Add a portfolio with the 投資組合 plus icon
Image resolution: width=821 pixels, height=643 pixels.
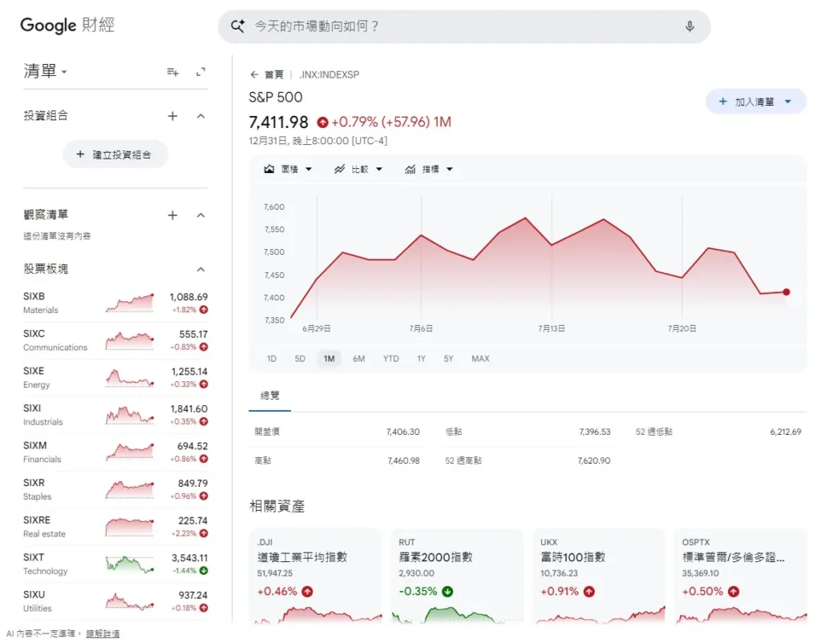[172, 116]
